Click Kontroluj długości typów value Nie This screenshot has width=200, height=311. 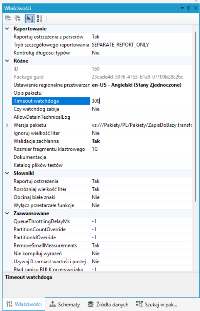(95, 53)
